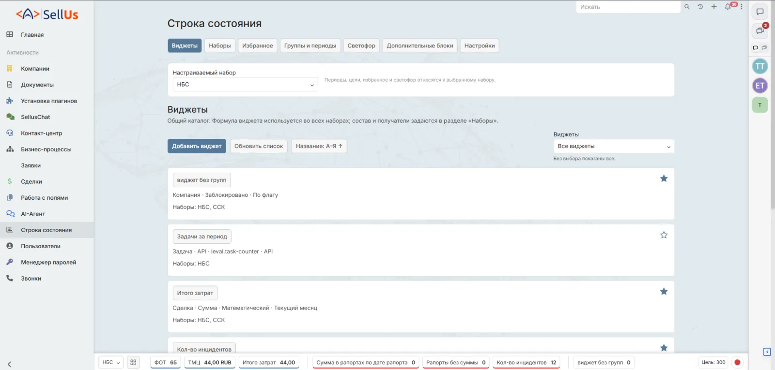Toggle favorite star for «Задачи за период»
775x370 pixels.
[x=664, y=235]
